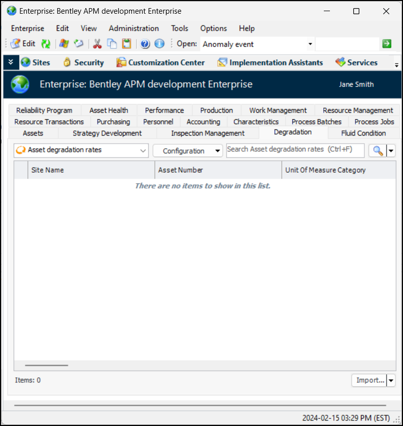403x426 pixels.
Task: Open the Enterprise menu
Action: click(x=28, y=28)
